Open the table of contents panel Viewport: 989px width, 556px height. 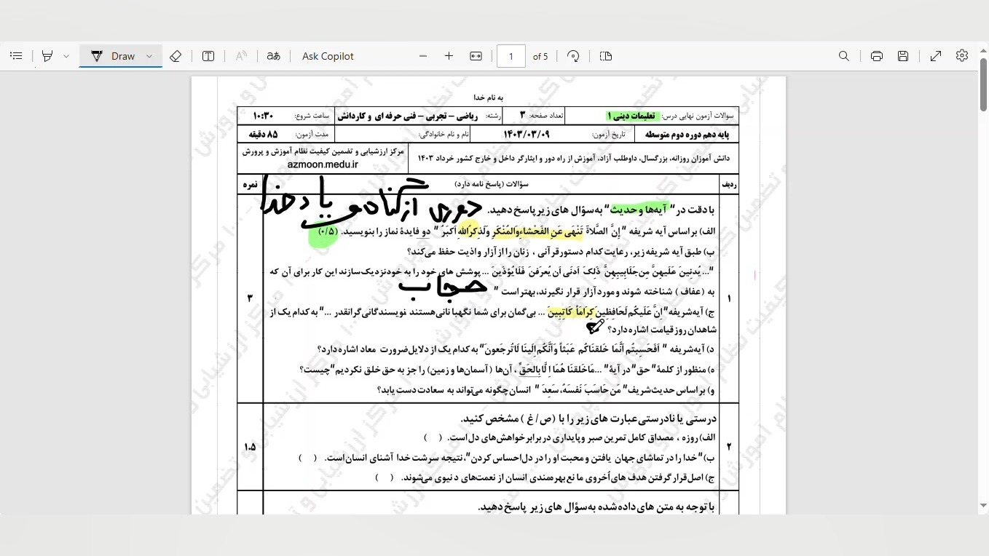tap(16, 56)
